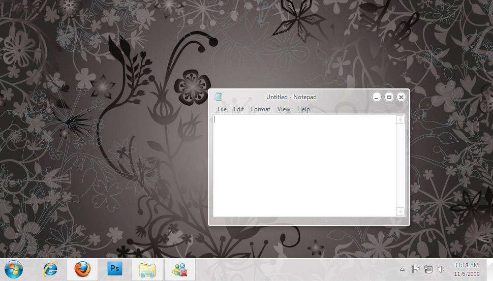Close the Untitled Notepad window
493x281 pixels.
pos(401,97)
